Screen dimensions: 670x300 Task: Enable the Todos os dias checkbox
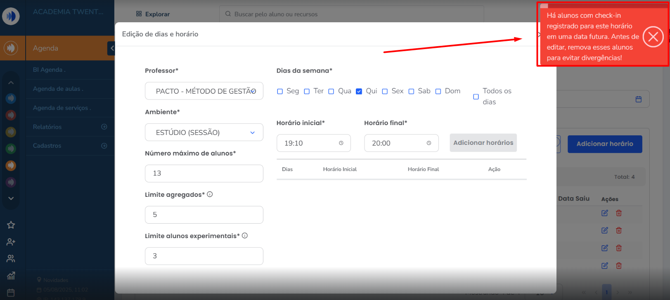476,97
